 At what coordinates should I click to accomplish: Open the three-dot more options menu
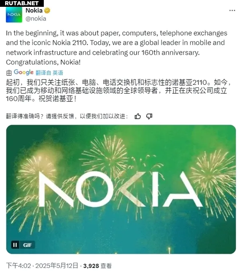[x=232, y=11]
